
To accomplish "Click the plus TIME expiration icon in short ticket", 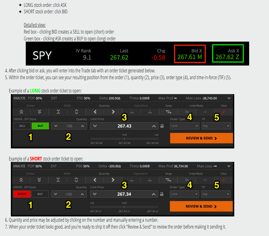I will pyautogui.click(x=150, y=180).
